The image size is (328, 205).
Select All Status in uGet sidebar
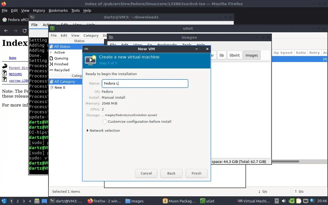point(65,46)
